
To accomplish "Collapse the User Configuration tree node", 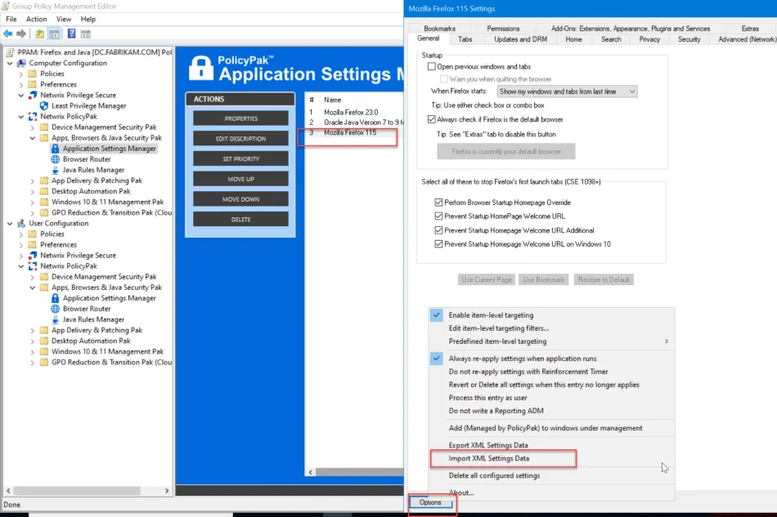I will pos(10,224).
